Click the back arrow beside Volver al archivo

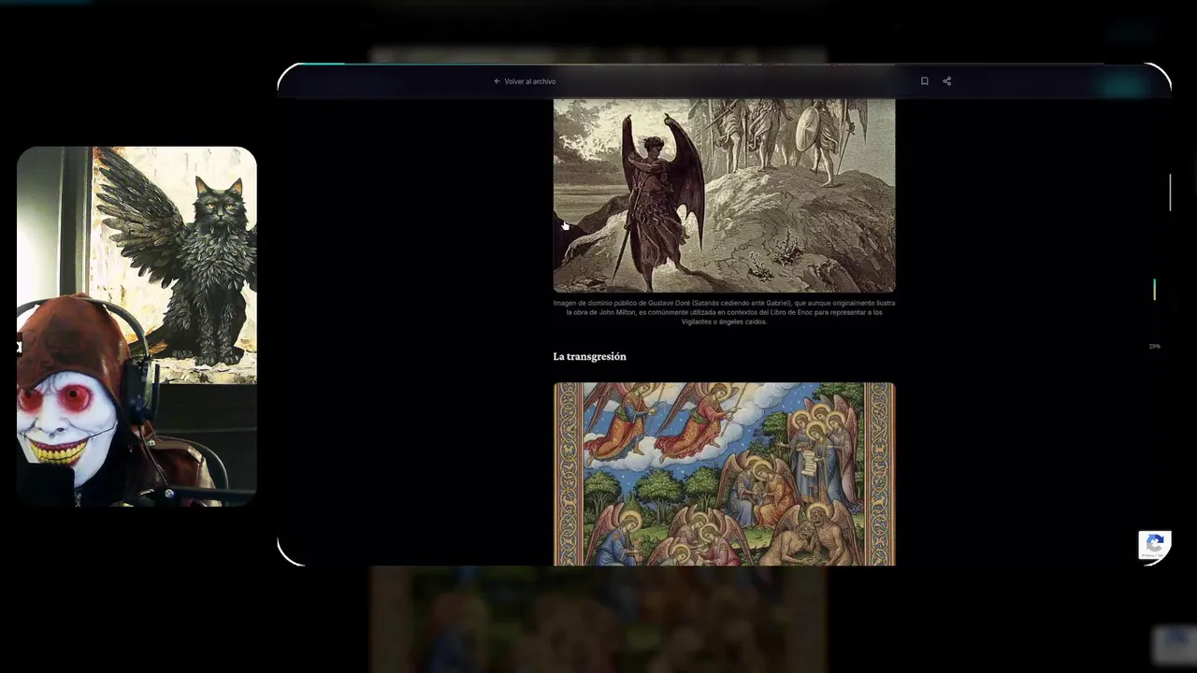498,81
